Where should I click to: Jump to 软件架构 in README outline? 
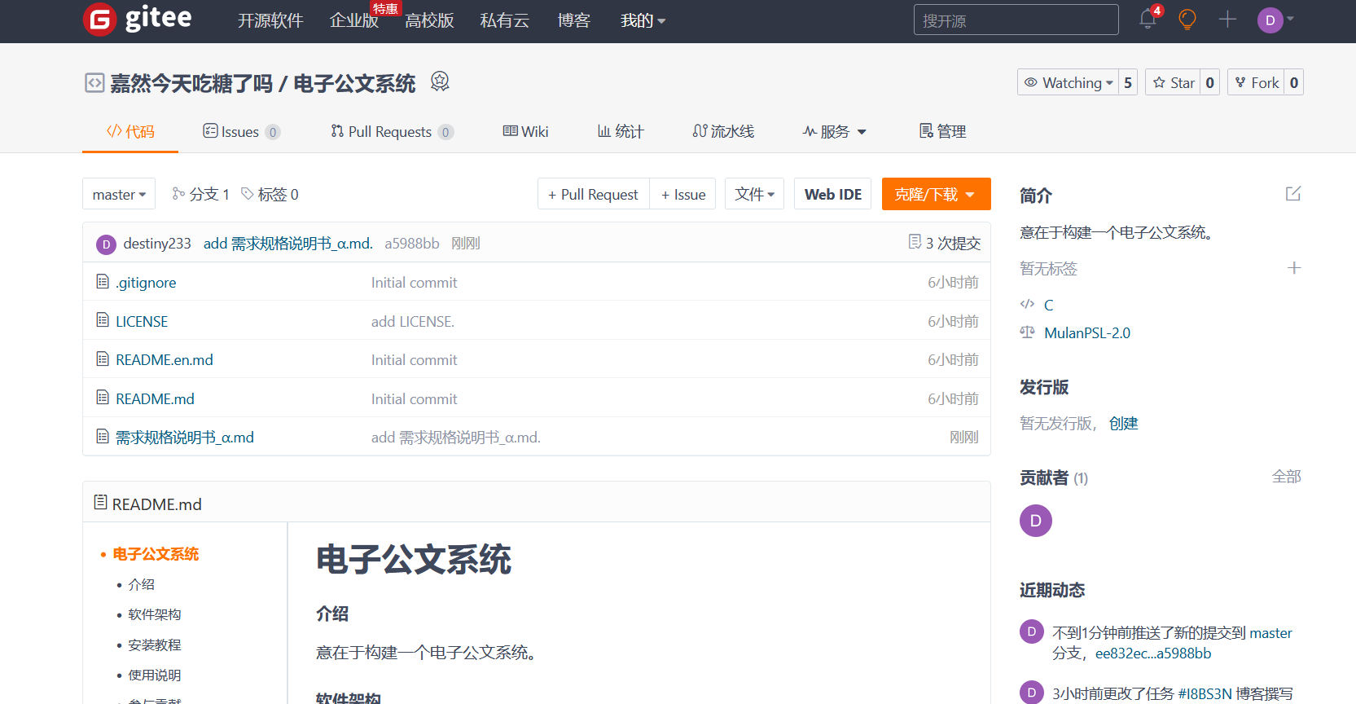point(155,614)
